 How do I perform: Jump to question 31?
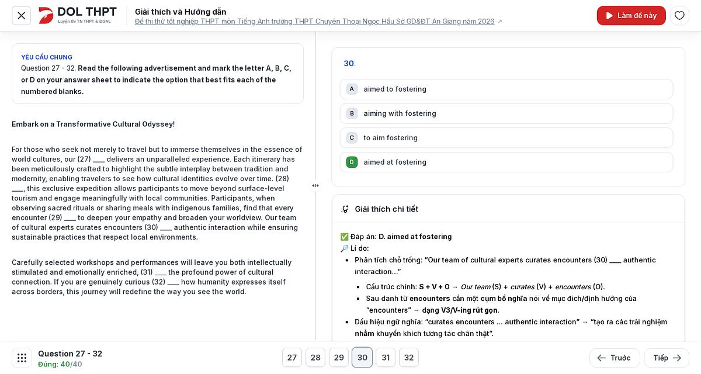tap(386, 358)
